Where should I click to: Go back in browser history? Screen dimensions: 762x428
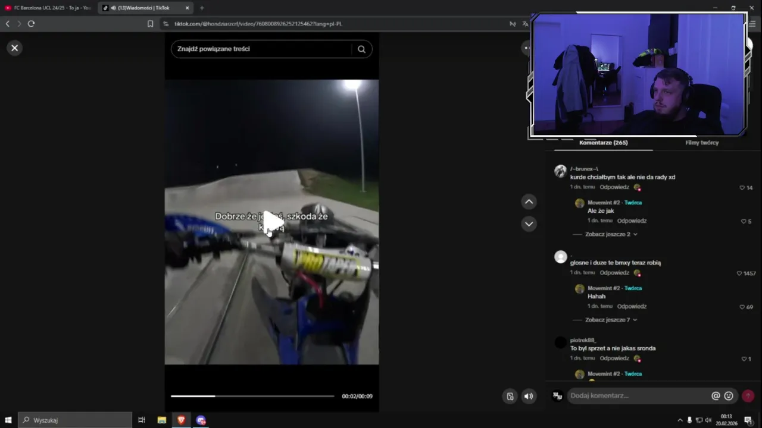pyautogui.click(x=7, y=24)
